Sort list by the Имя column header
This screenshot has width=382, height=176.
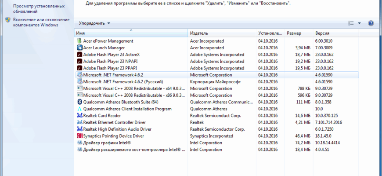[x=131, y=33]
